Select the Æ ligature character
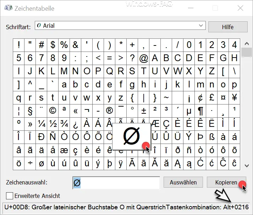This screenshot has height=215, width=253. coord(155,124)
